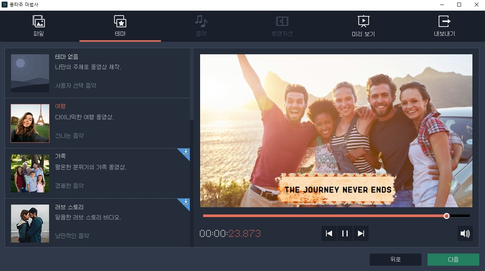Click the 다이나믹한 여행 동영상 description

pos(84,117)
